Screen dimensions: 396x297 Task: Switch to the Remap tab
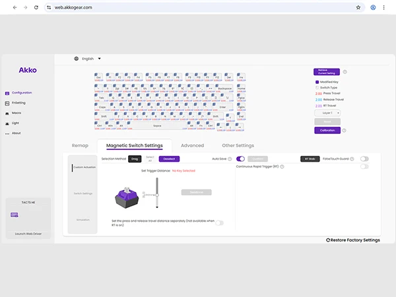click(x=80, y=145)
